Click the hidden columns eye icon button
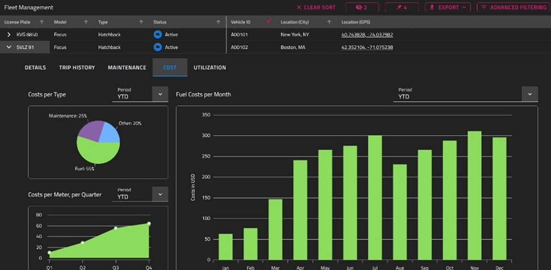Image resolution: width=551 pixels, height=270 pixels. point(362,8)
